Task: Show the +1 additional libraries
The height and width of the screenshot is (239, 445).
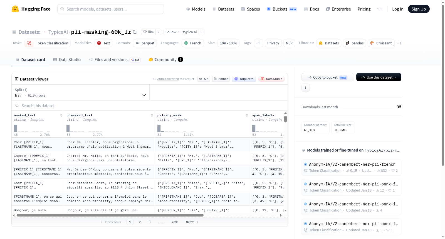Action: coord(399,43)
